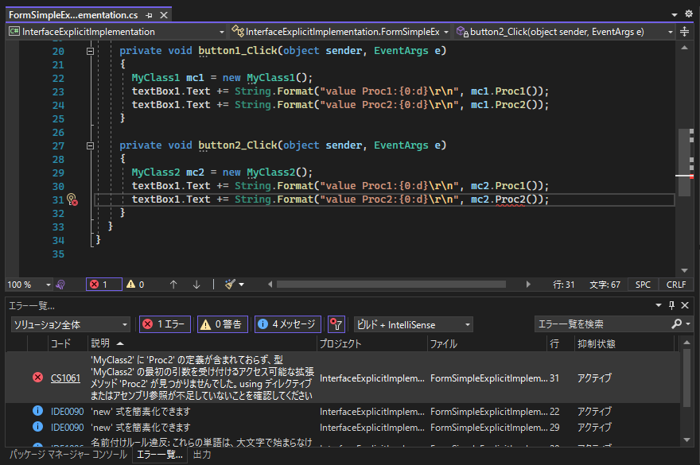Click the horizontal scrollbar right arrow
700x465 pixels.
(x=528, y=285)
